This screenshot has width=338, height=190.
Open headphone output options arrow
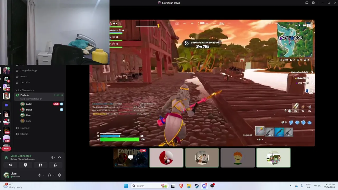[54, 175]
